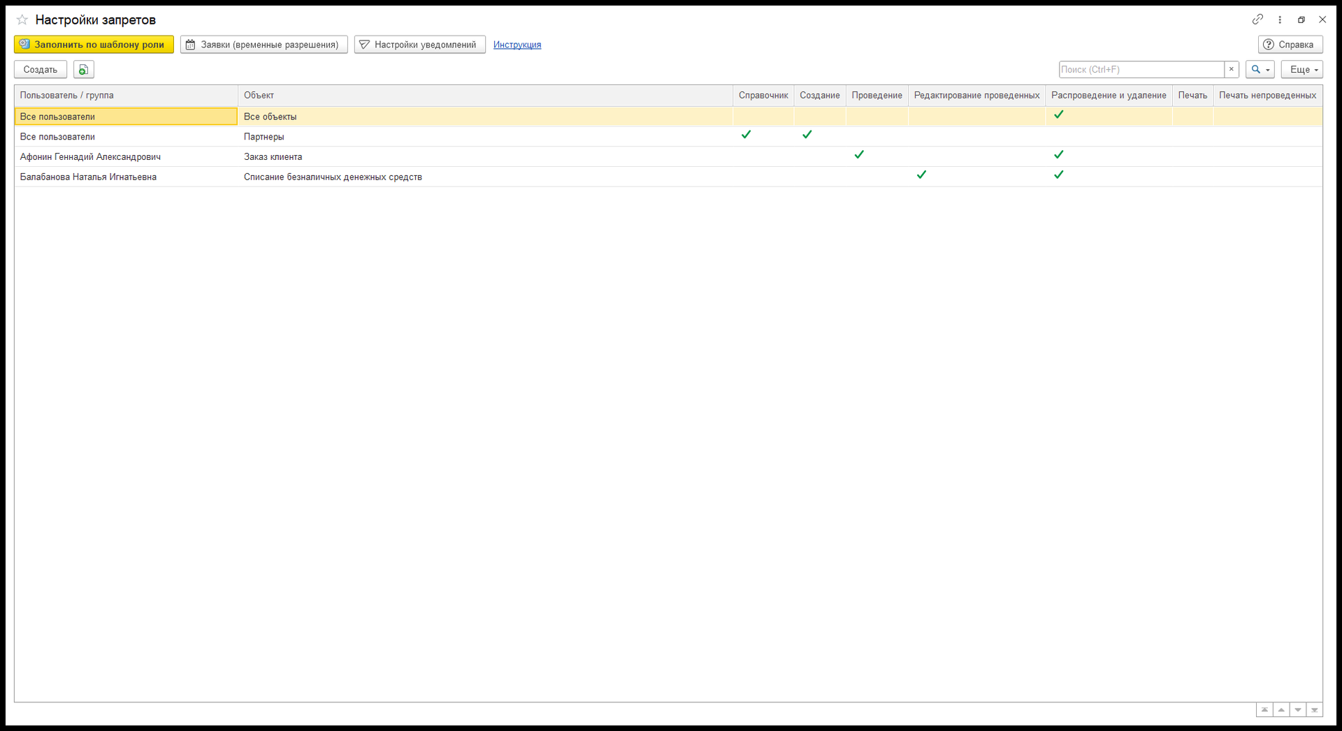
Task: Clear the search field with the x button
Action: [1232, 69]
